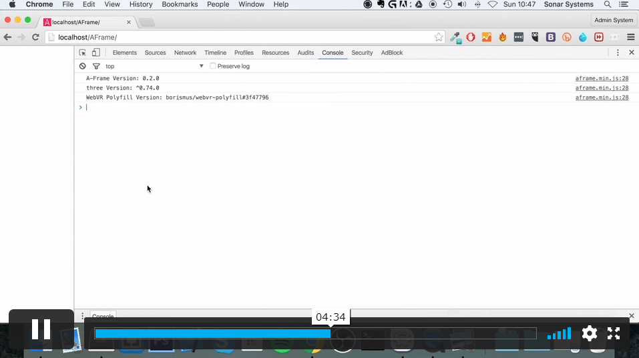The image size is (639, 358).
Task: Open the drawer Console three-dot menu
Action: coord(82,316)
